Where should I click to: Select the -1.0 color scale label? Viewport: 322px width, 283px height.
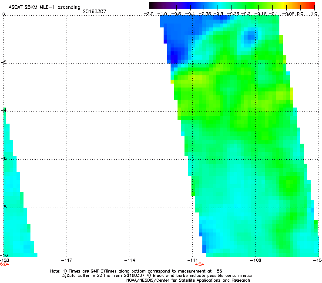click(162, 14)
